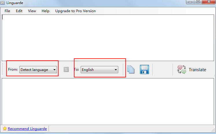Image resolution: width=216 pixels, height=134 pixels.
Task: Click the star icon beside Recommend Linguarde
Action: (5, 129)
